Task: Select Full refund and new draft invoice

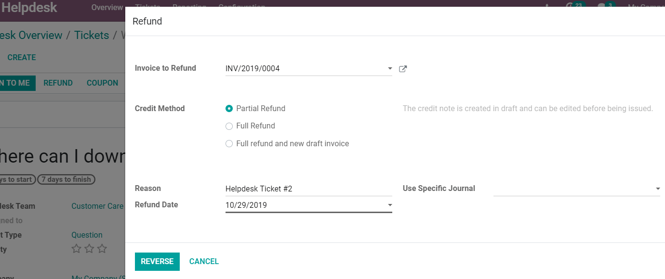Action: [x=229, y=144]
